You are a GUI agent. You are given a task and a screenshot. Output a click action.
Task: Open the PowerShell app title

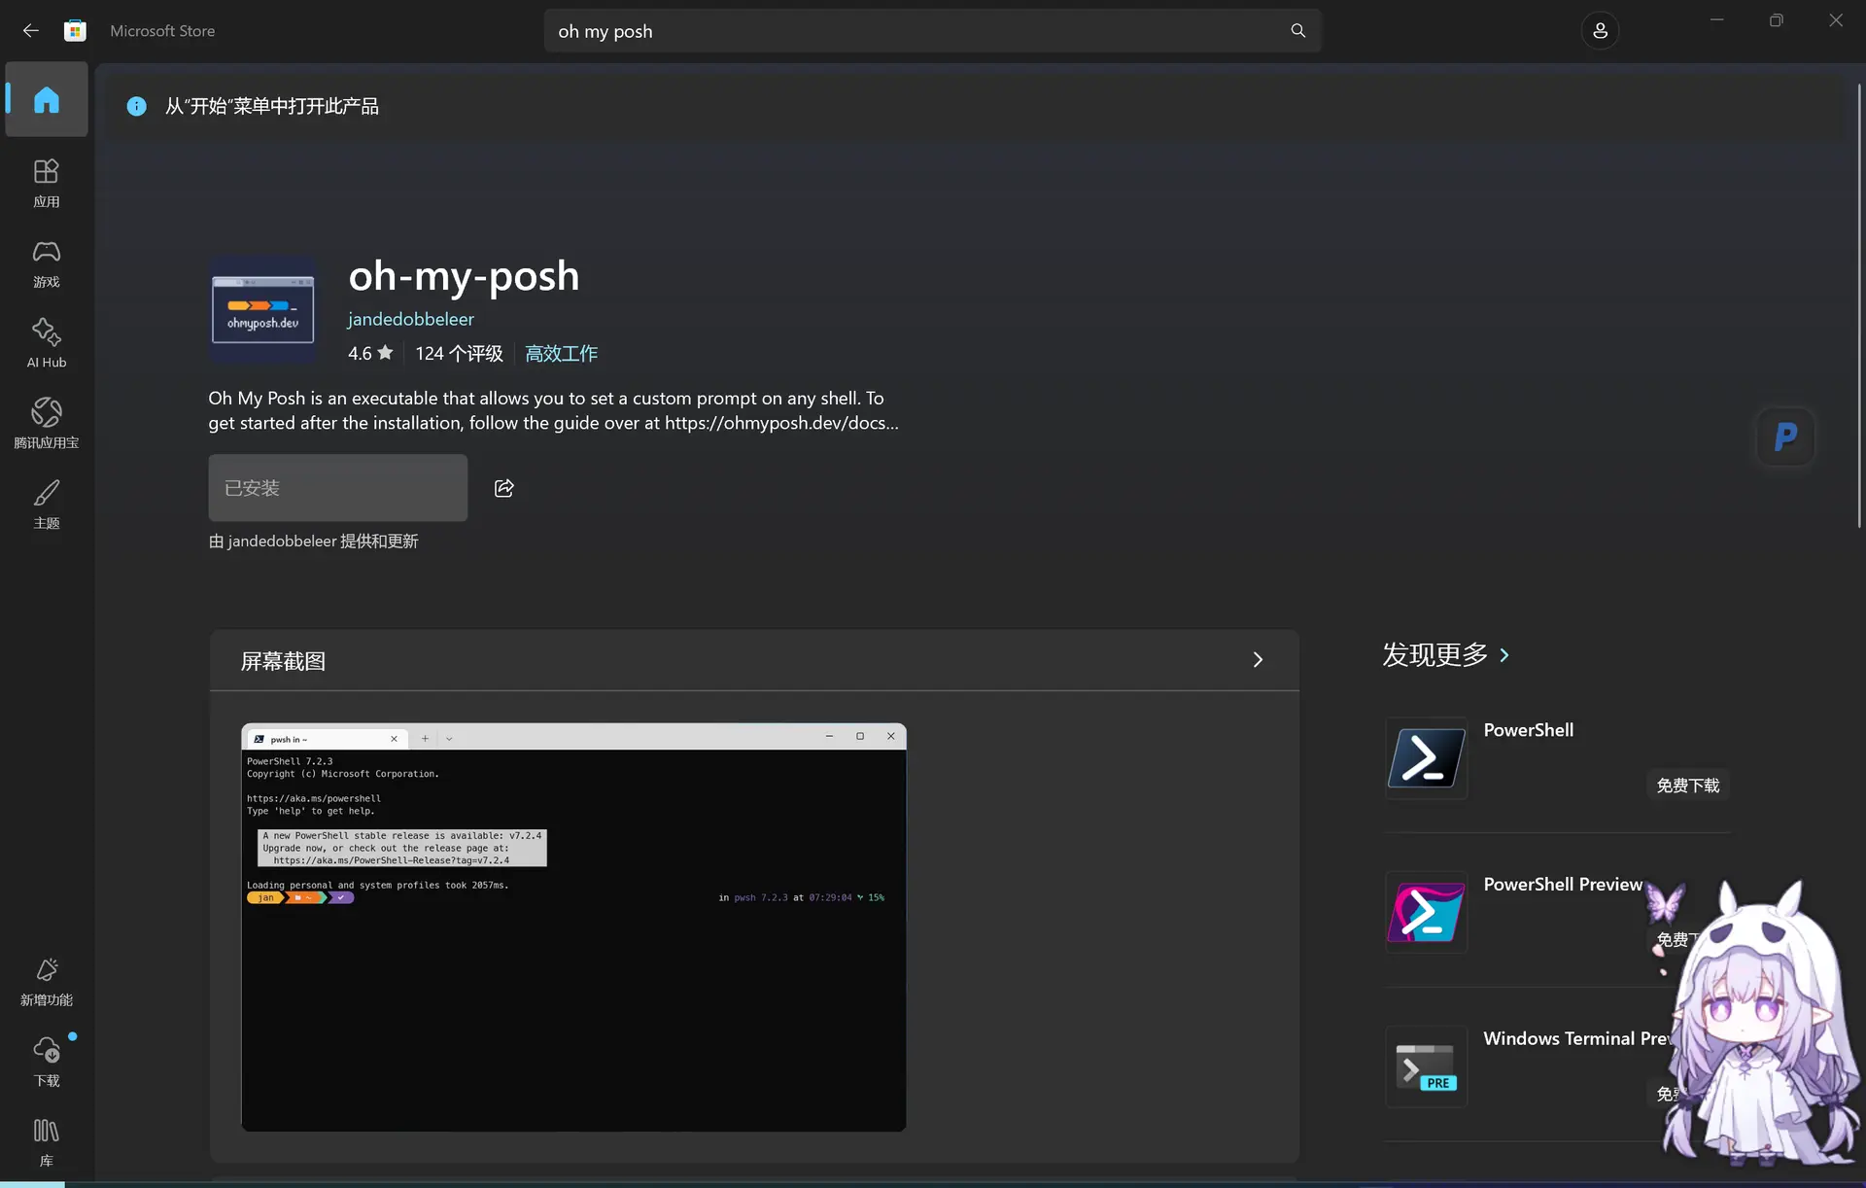pyautogui.click(x=1528, y=730)
